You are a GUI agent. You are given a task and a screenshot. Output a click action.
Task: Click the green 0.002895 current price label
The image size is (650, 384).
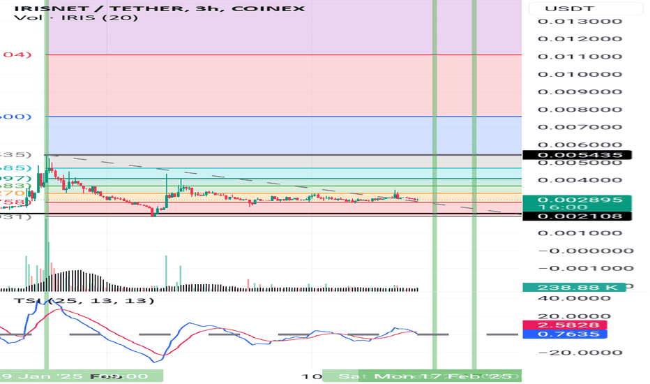tap(577, 203)
